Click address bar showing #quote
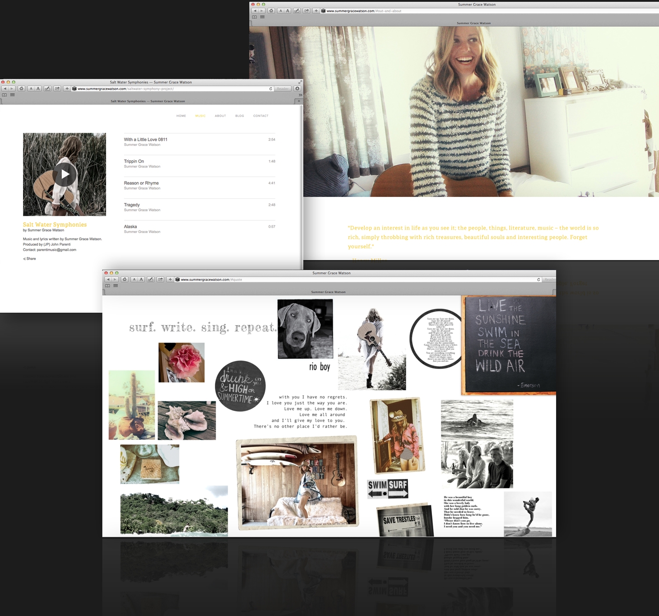Viewport: 659px width, 616px height. 358,280
